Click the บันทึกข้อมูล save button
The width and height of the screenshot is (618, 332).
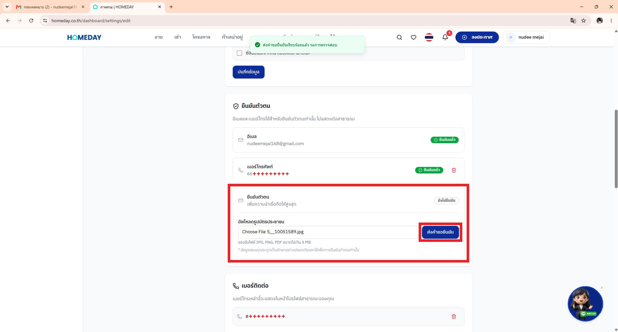click(x=248, y=72)
